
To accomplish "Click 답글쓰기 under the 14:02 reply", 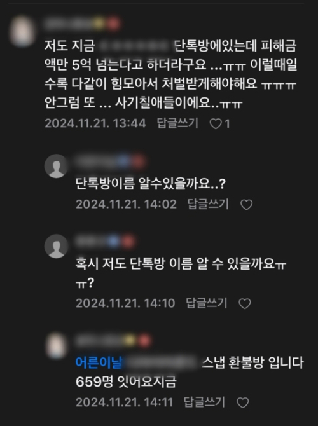I will pos(208,204).
